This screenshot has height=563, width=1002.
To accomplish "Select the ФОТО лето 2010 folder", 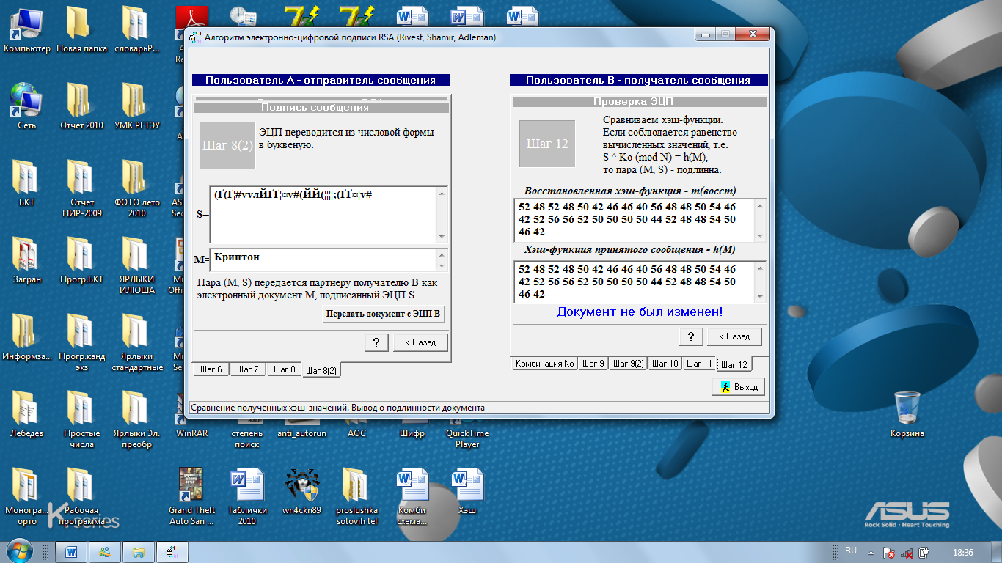I will point(137,188).
